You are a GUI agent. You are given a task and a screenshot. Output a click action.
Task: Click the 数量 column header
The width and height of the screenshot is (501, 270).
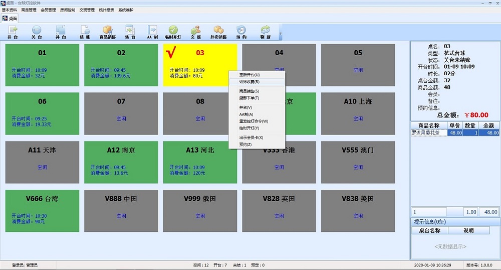470,125
